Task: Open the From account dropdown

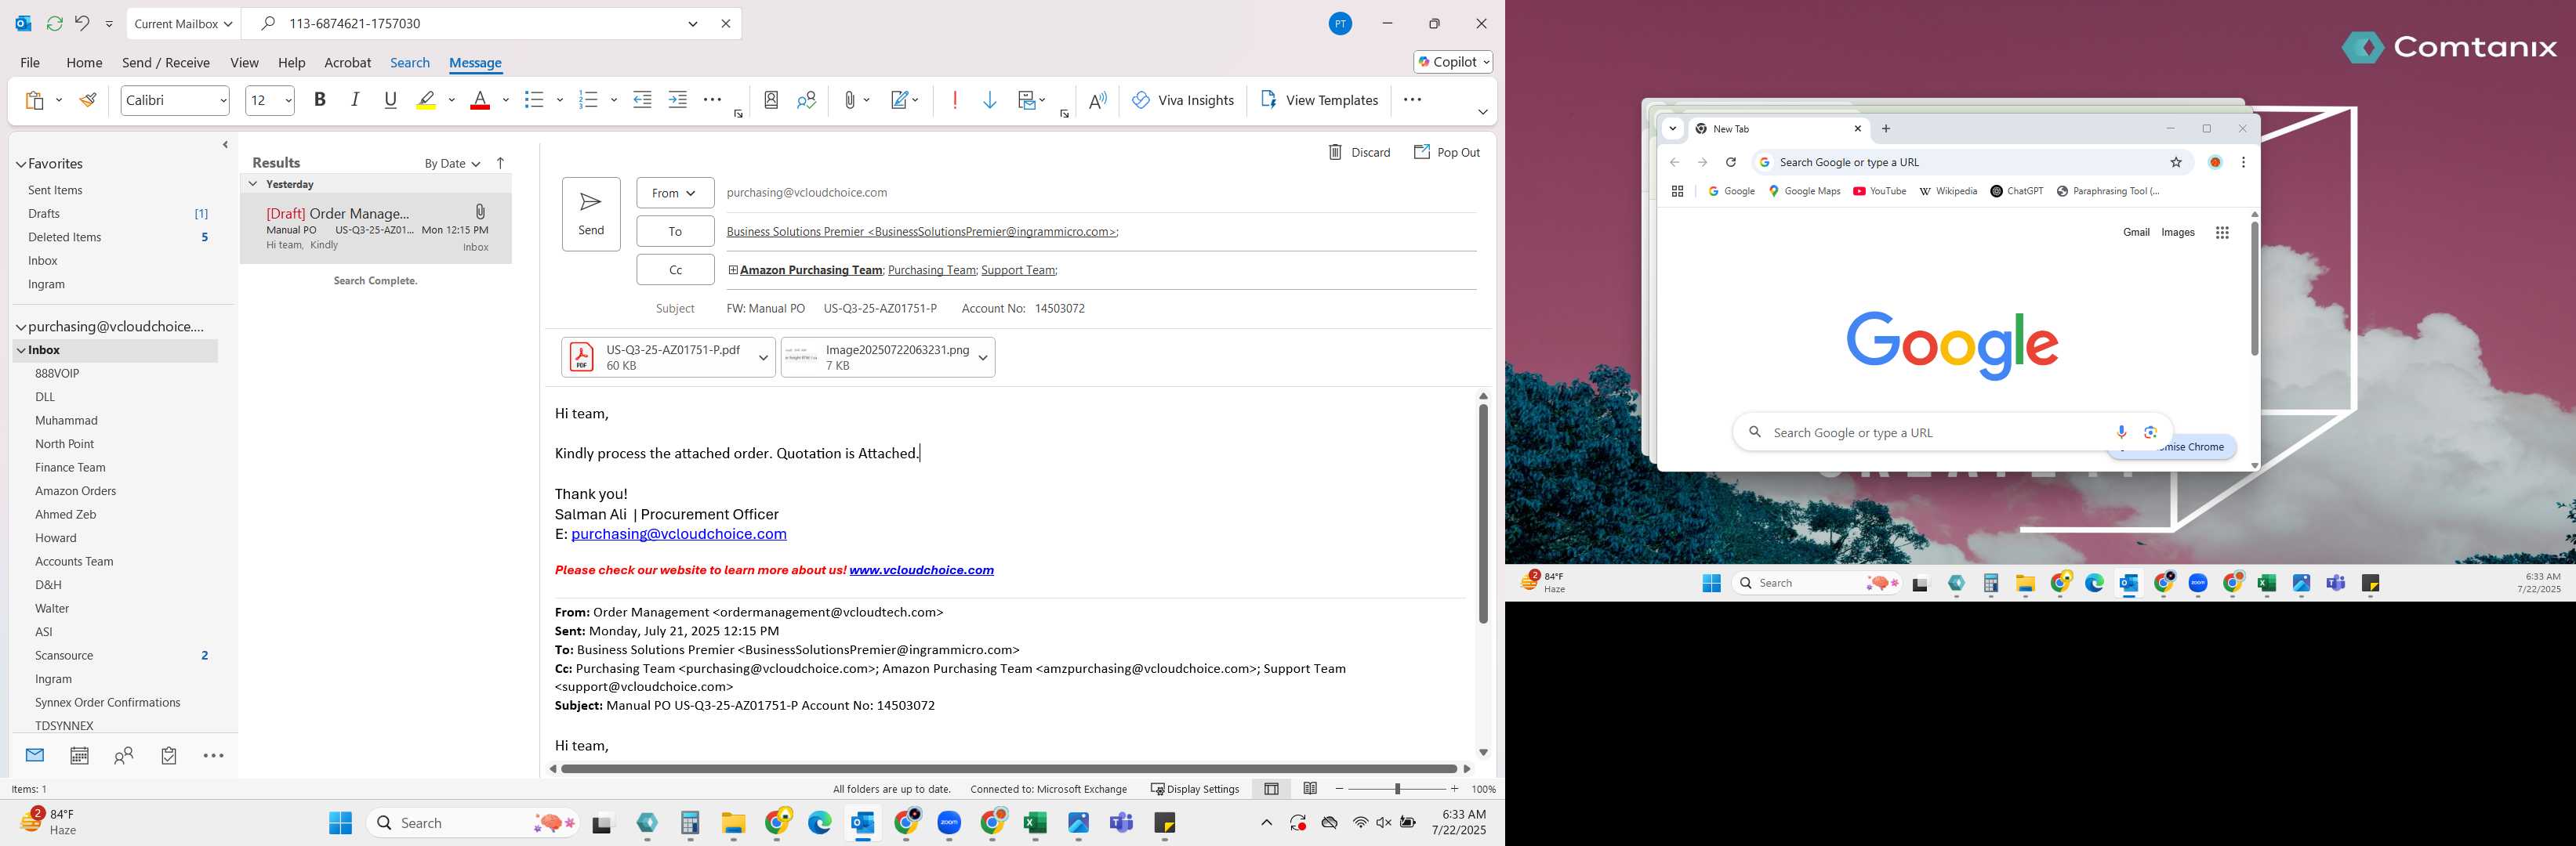Action: [x=675, y=193]
